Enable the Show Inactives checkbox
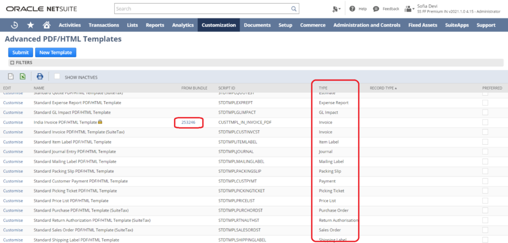This screenshot has height=243, width=508. click(x=57, y=76)
